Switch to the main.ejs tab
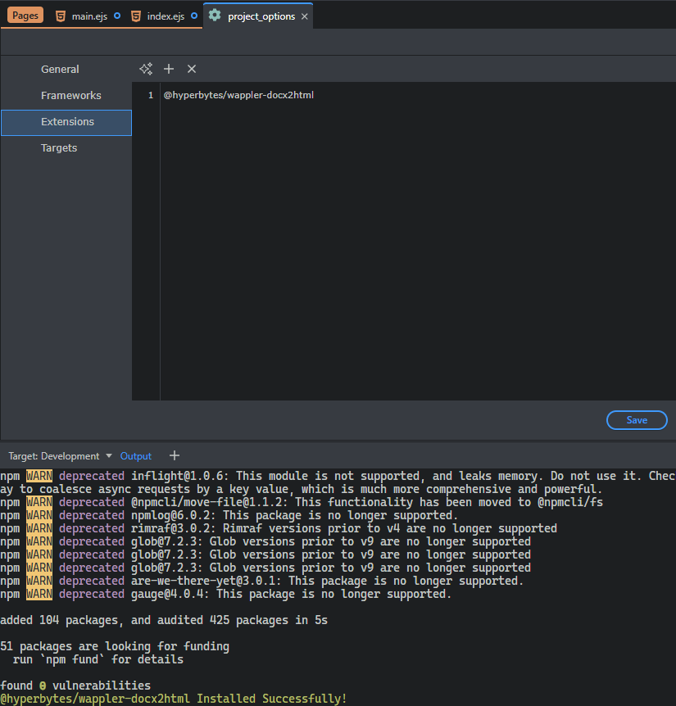 pos(90,16)
